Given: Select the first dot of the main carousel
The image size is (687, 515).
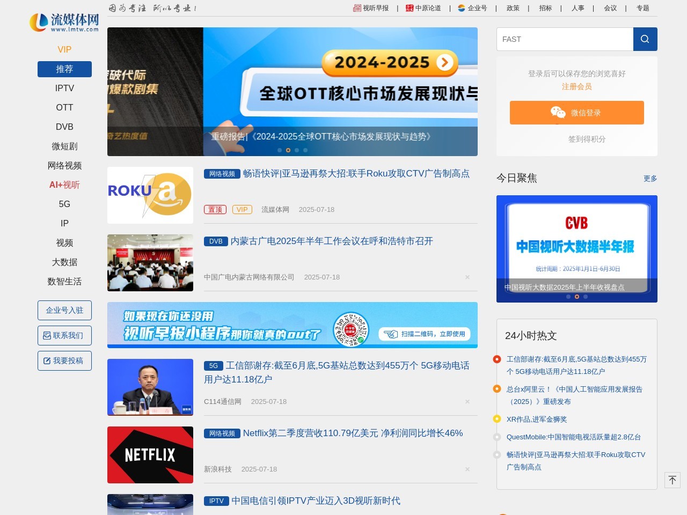Looking at the screenshot, I should click(x=280, y=150).
